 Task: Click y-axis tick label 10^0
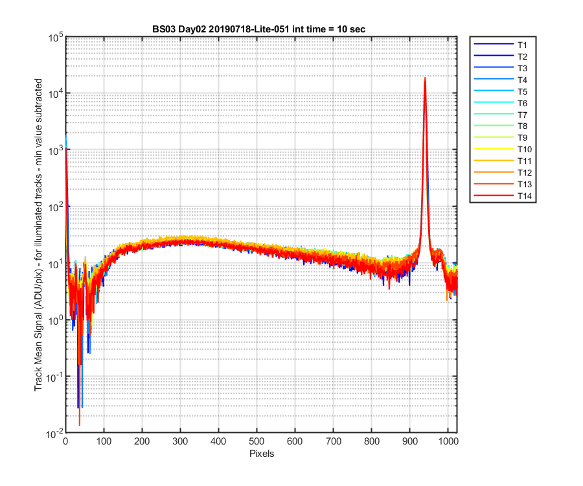tap(56, 320)
